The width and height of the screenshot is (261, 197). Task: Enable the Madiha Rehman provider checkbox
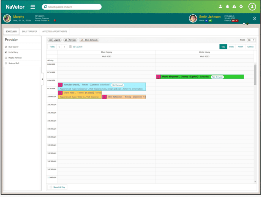[x=6, y=58]
